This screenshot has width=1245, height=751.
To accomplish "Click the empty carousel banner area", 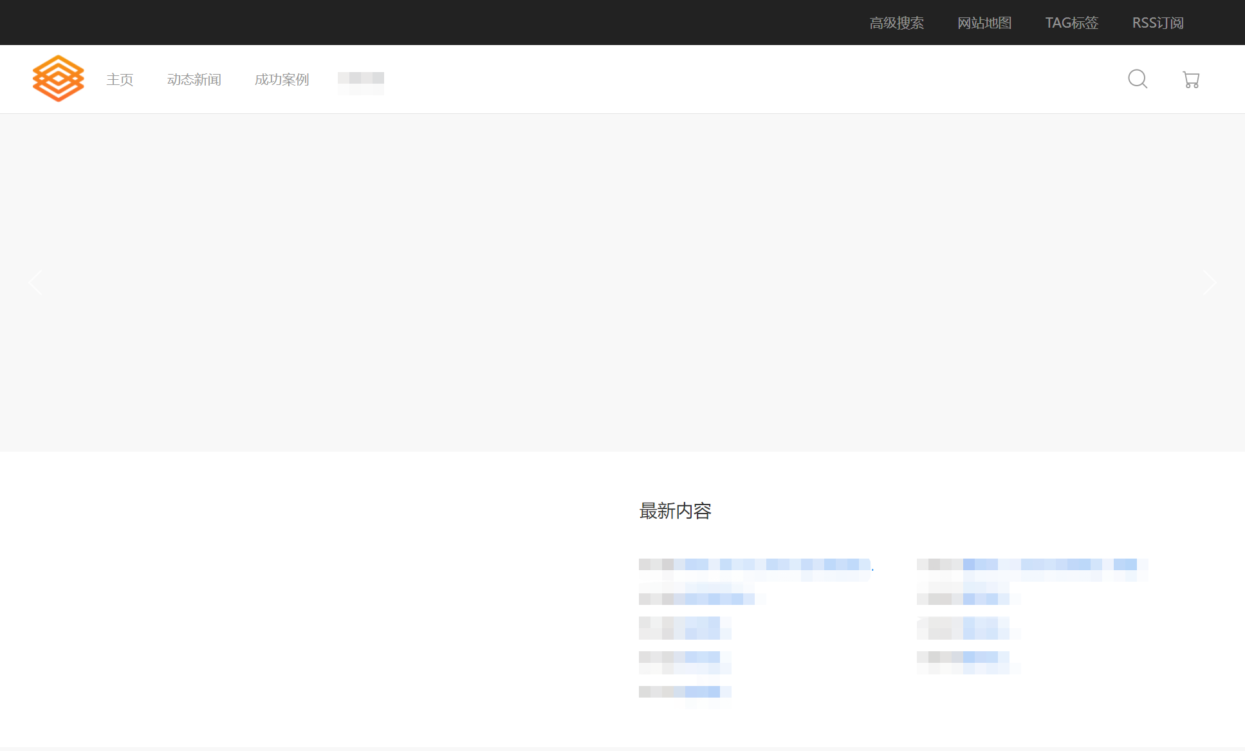I will [622, 283].
